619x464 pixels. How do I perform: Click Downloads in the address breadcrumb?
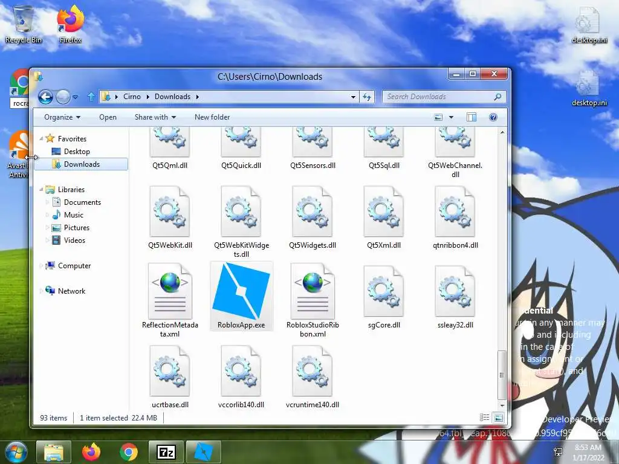172,97
